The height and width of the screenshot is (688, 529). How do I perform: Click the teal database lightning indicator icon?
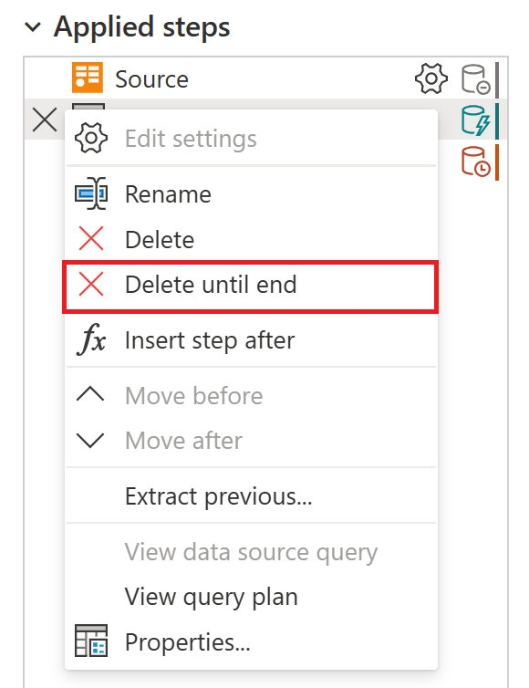pyautogui.click(x=476, y=120)
